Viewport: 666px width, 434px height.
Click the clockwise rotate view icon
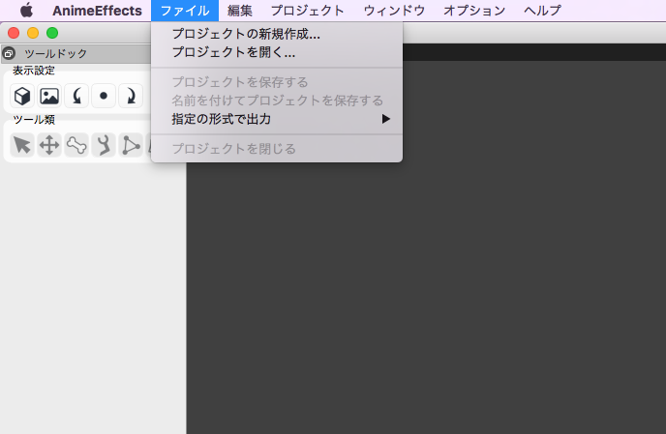click(131, 96)
